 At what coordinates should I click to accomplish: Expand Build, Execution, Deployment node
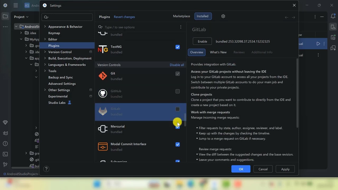pyautogui.click(x=45, y=58)
